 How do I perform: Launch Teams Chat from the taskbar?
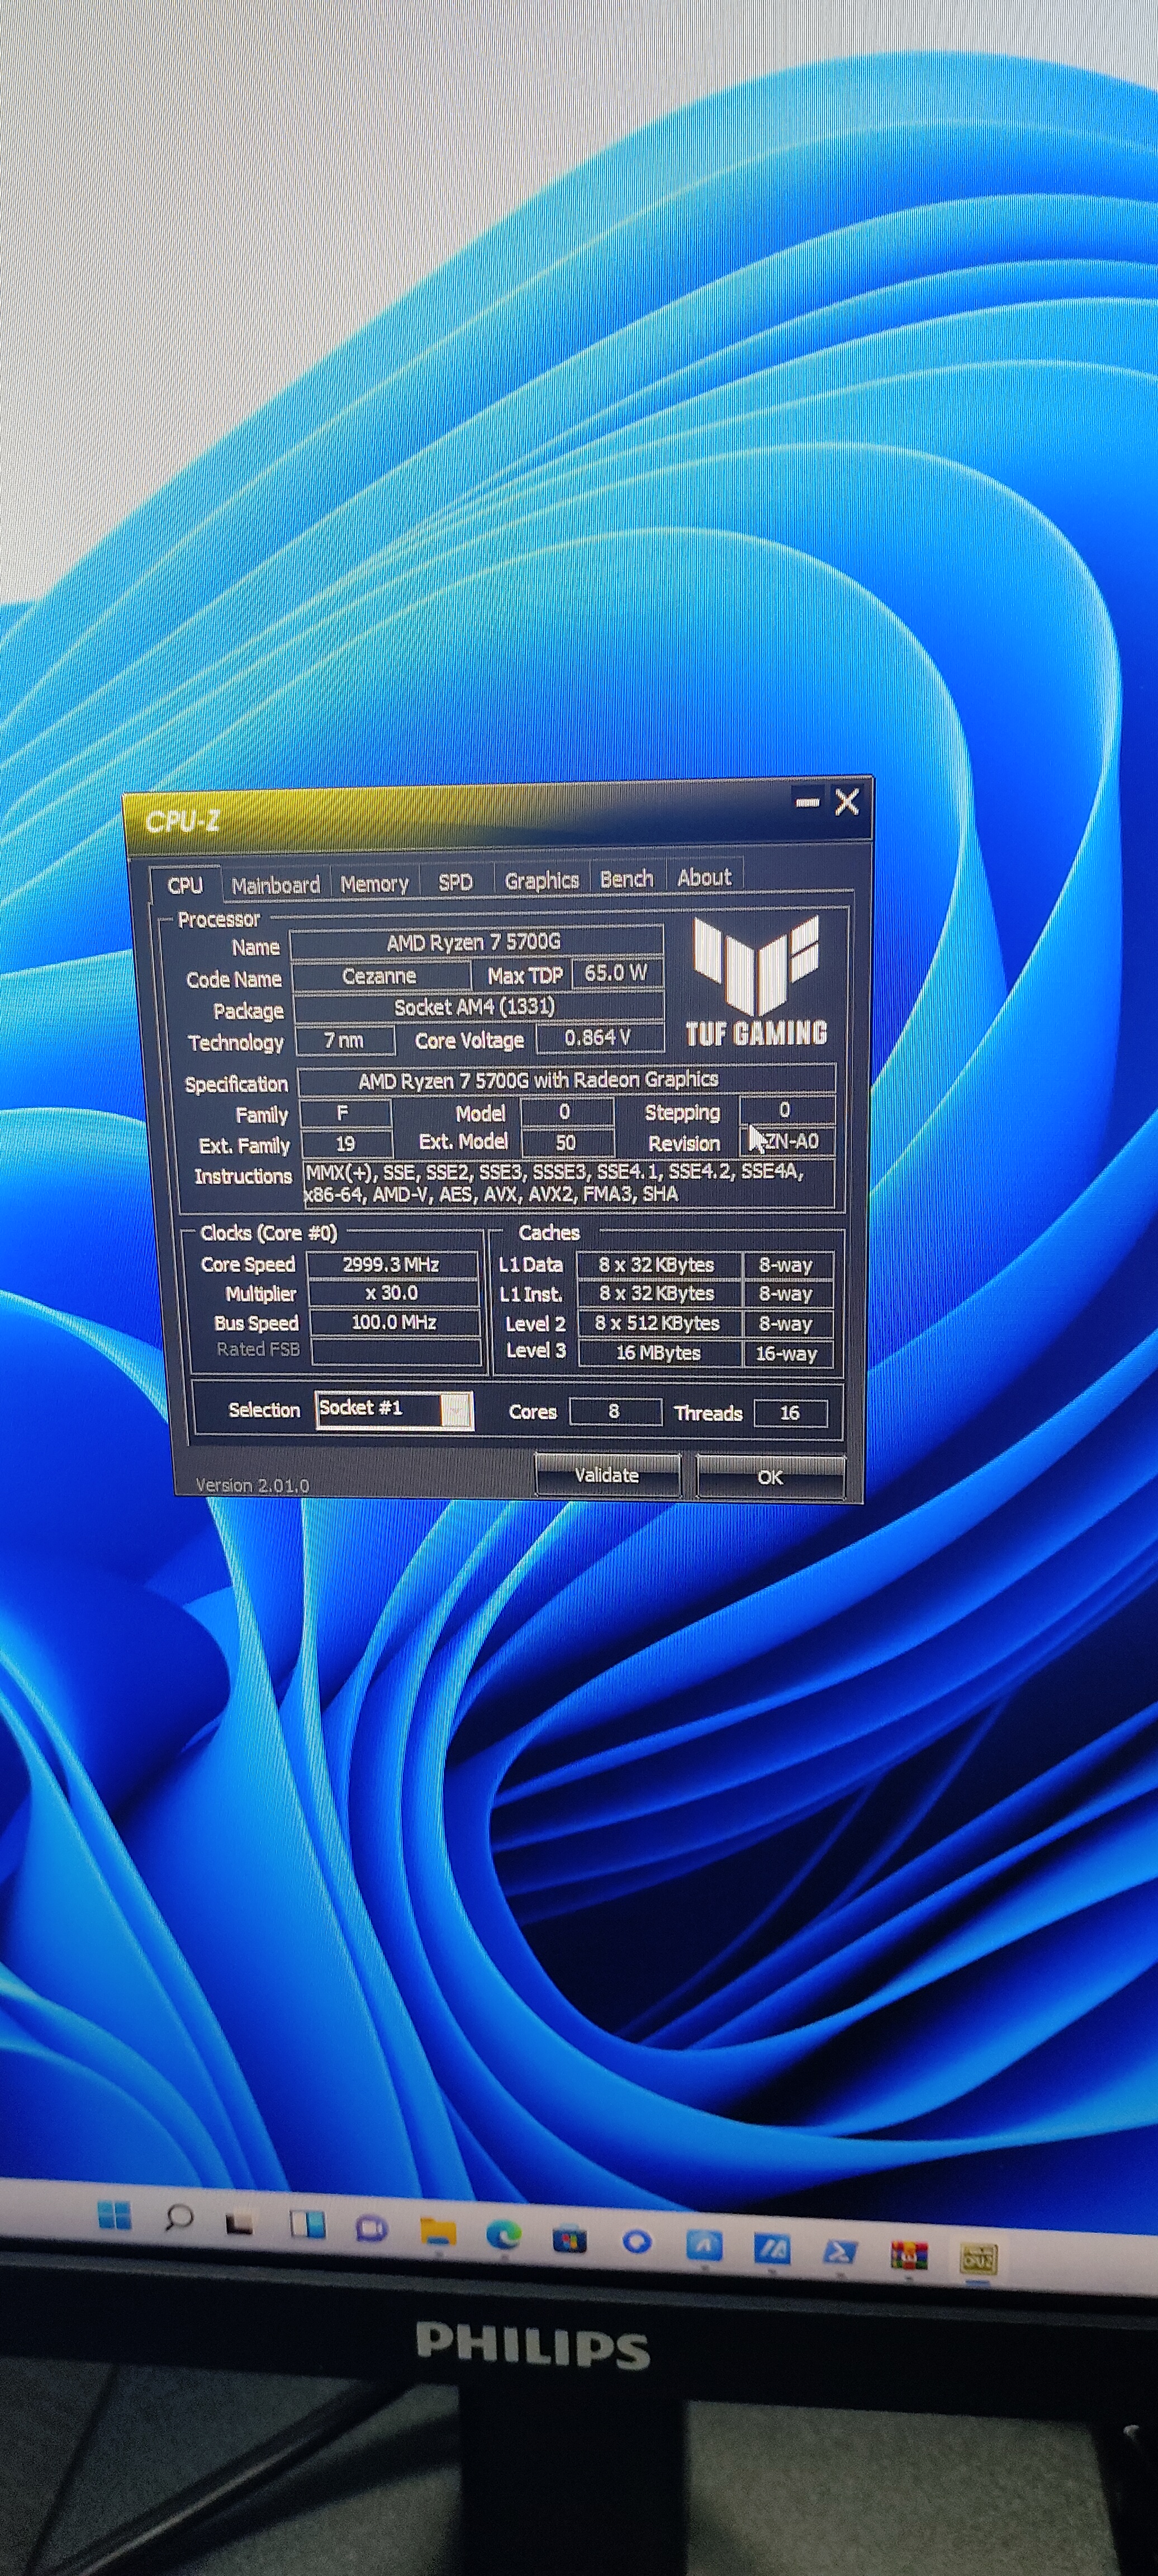(x=371, y=2228)
